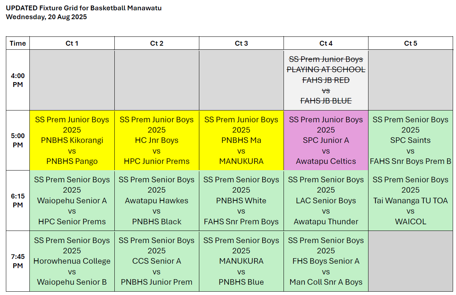Select the Ct 3 column header

click(x=241, y=43)
